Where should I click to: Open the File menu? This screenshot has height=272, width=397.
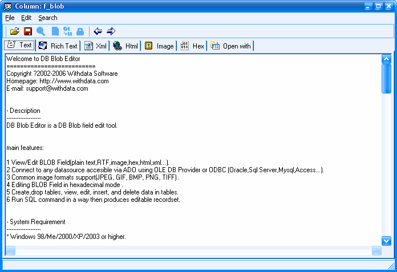[x=10, y=18]
